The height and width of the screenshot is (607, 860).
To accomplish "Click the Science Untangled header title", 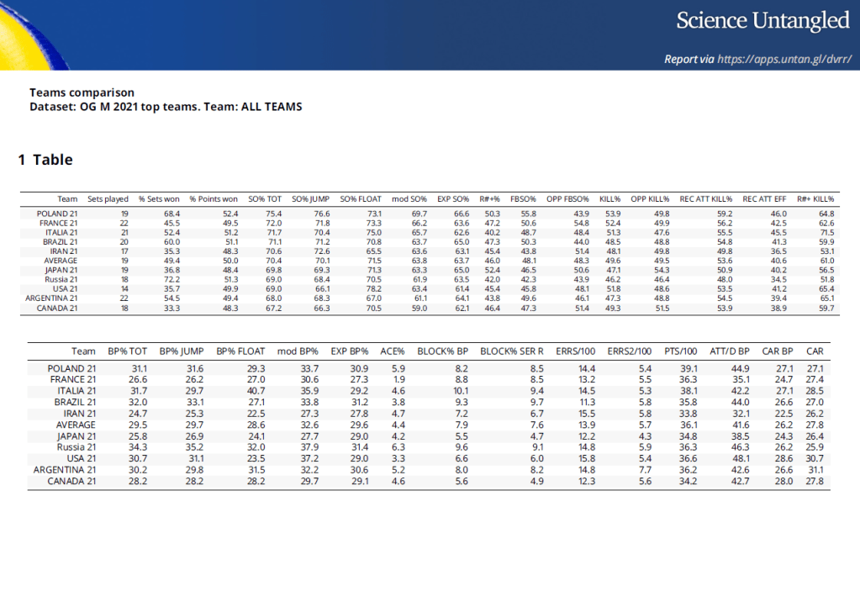I will tap(763, 21).
